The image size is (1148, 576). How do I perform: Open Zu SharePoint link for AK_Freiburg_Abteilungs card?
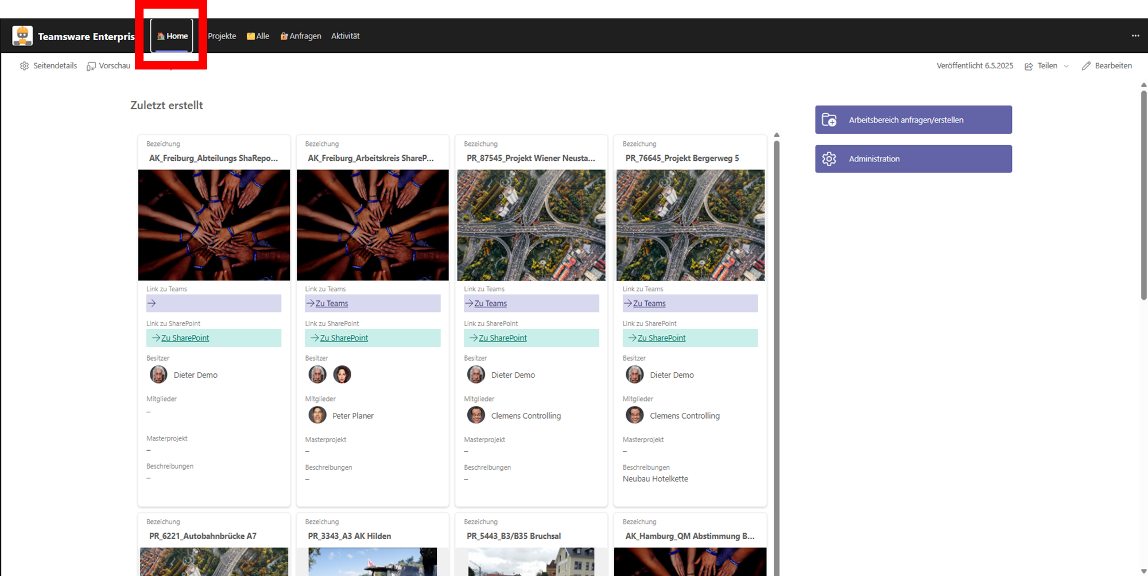pyautogui.click(x=185, y=338)
